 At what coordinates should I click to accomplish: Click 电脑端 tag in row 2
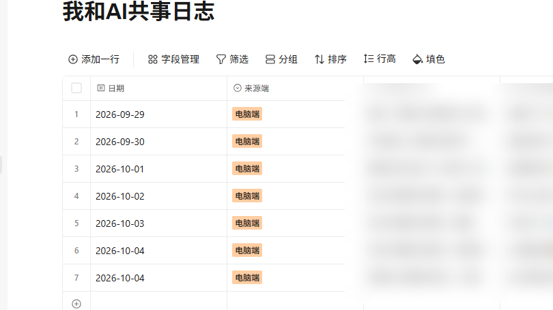point(247,142)
